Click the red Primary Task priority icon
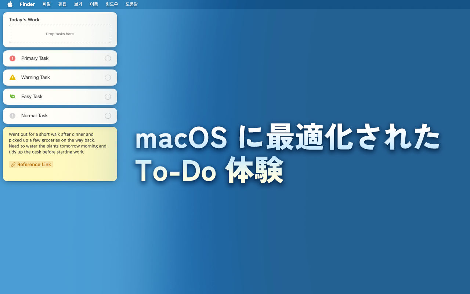The height and width of the screenshot is (294, 470). [x=12, y=58]
